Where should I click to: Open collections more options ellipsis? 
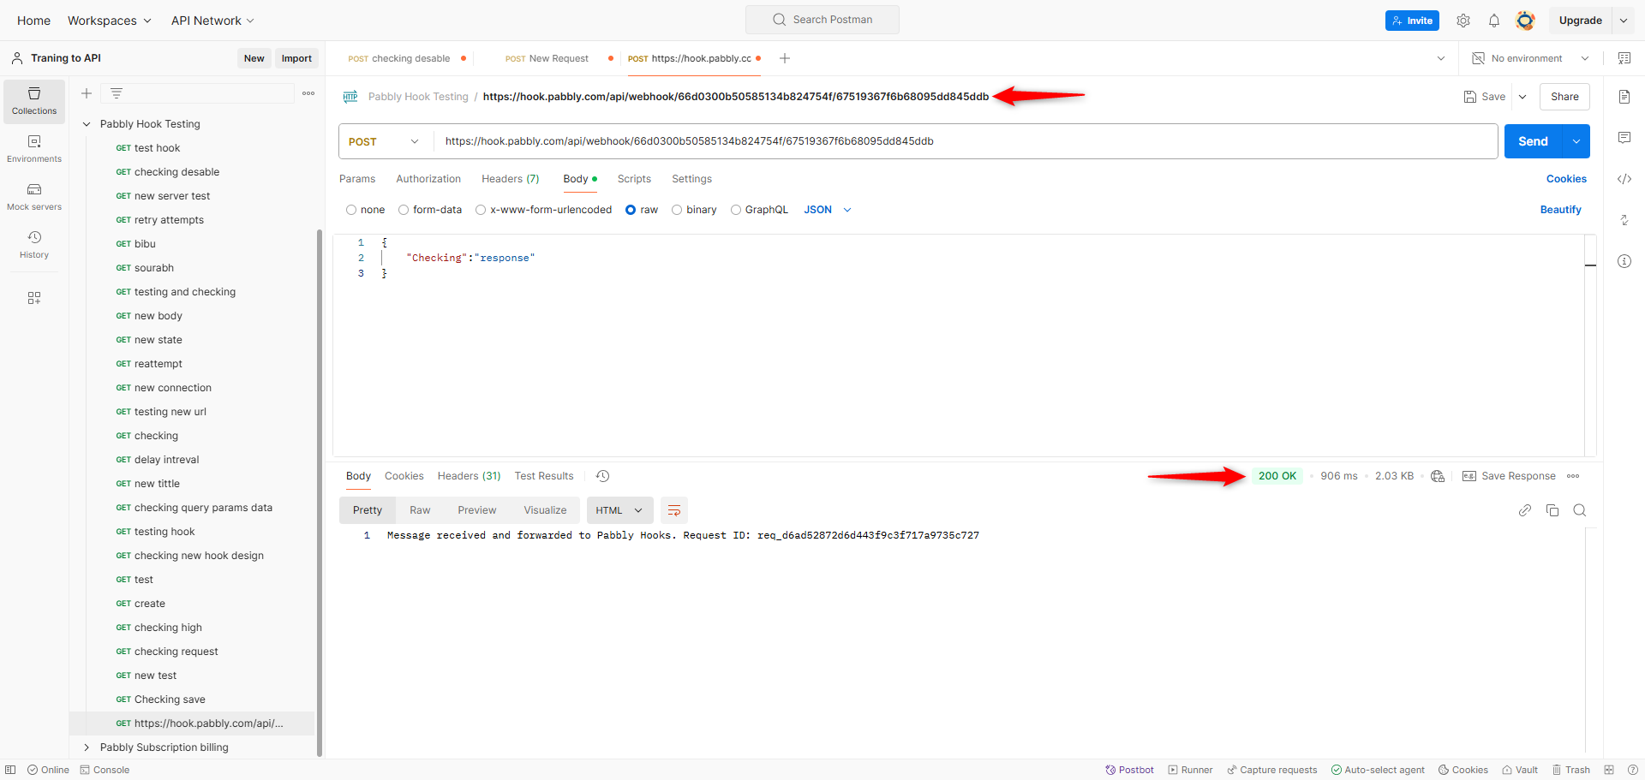308,93
